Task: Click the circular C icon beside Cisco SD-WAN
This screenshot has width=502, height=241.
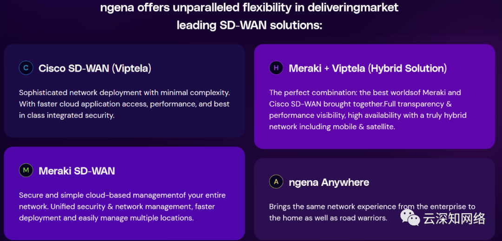Action: tap(26, 68)
